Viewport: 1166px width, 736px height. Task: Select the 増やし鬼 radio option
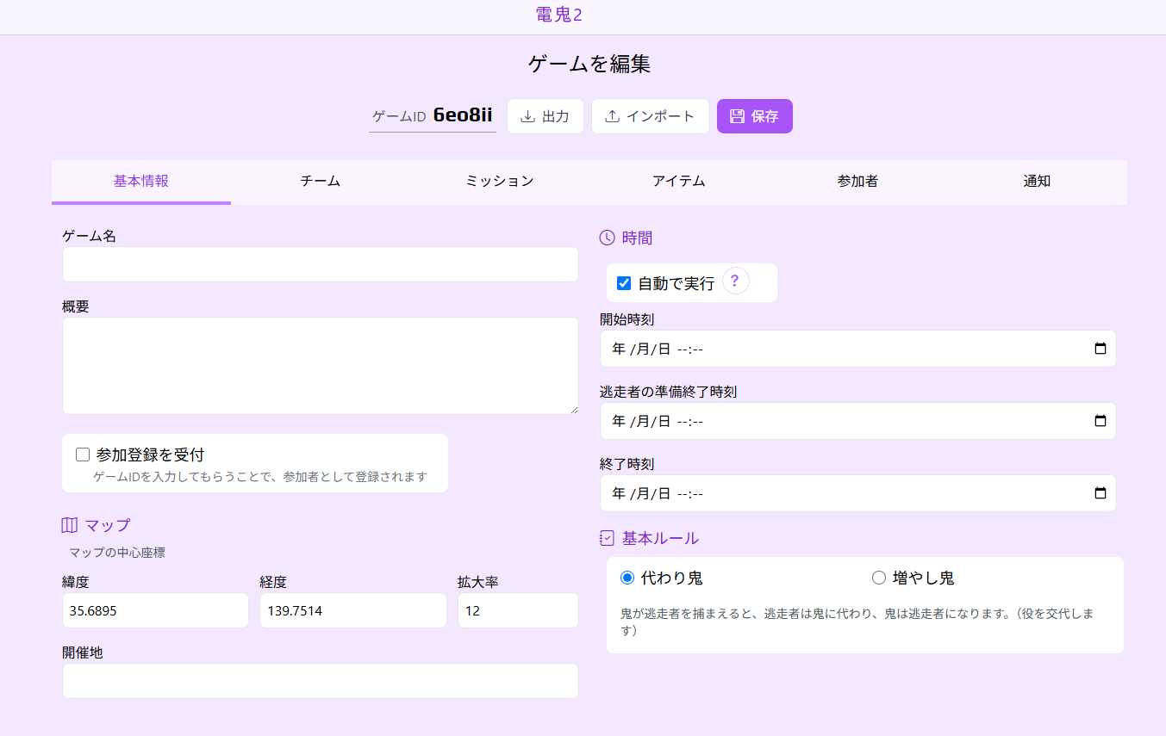(879, 578)
